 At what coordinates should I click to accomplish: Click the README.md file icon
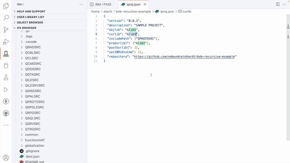tap(22, 162)
